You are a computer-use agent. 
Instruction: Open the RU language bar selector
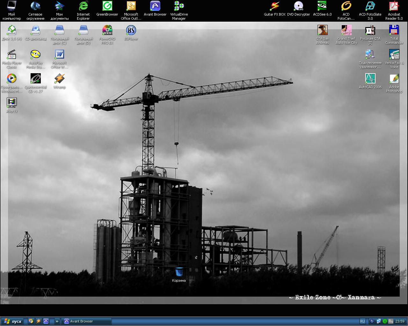(362, 321)
